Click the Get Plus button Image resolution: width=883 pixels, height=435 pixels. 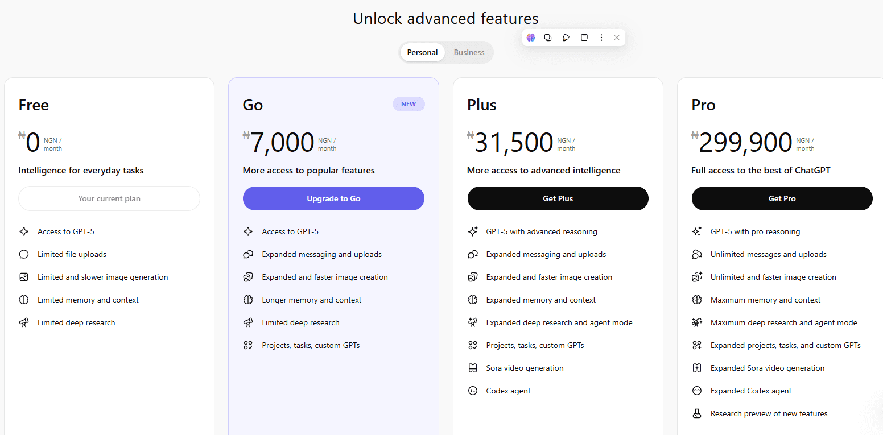[558, 198]
